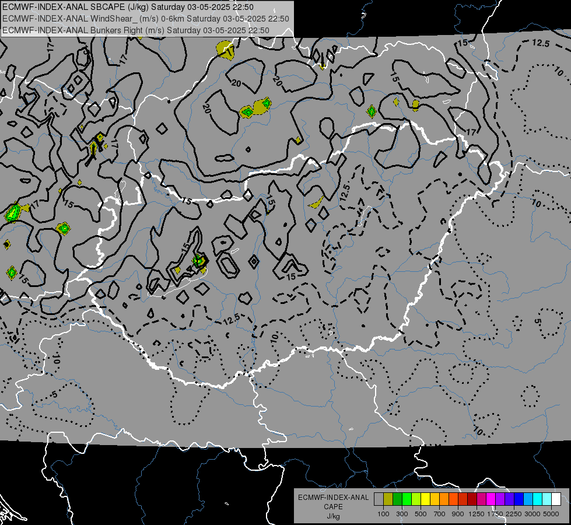Screen dimensions: 571x525
Task: Click the 5000 tick label in legend
Action: click(551, 514)
